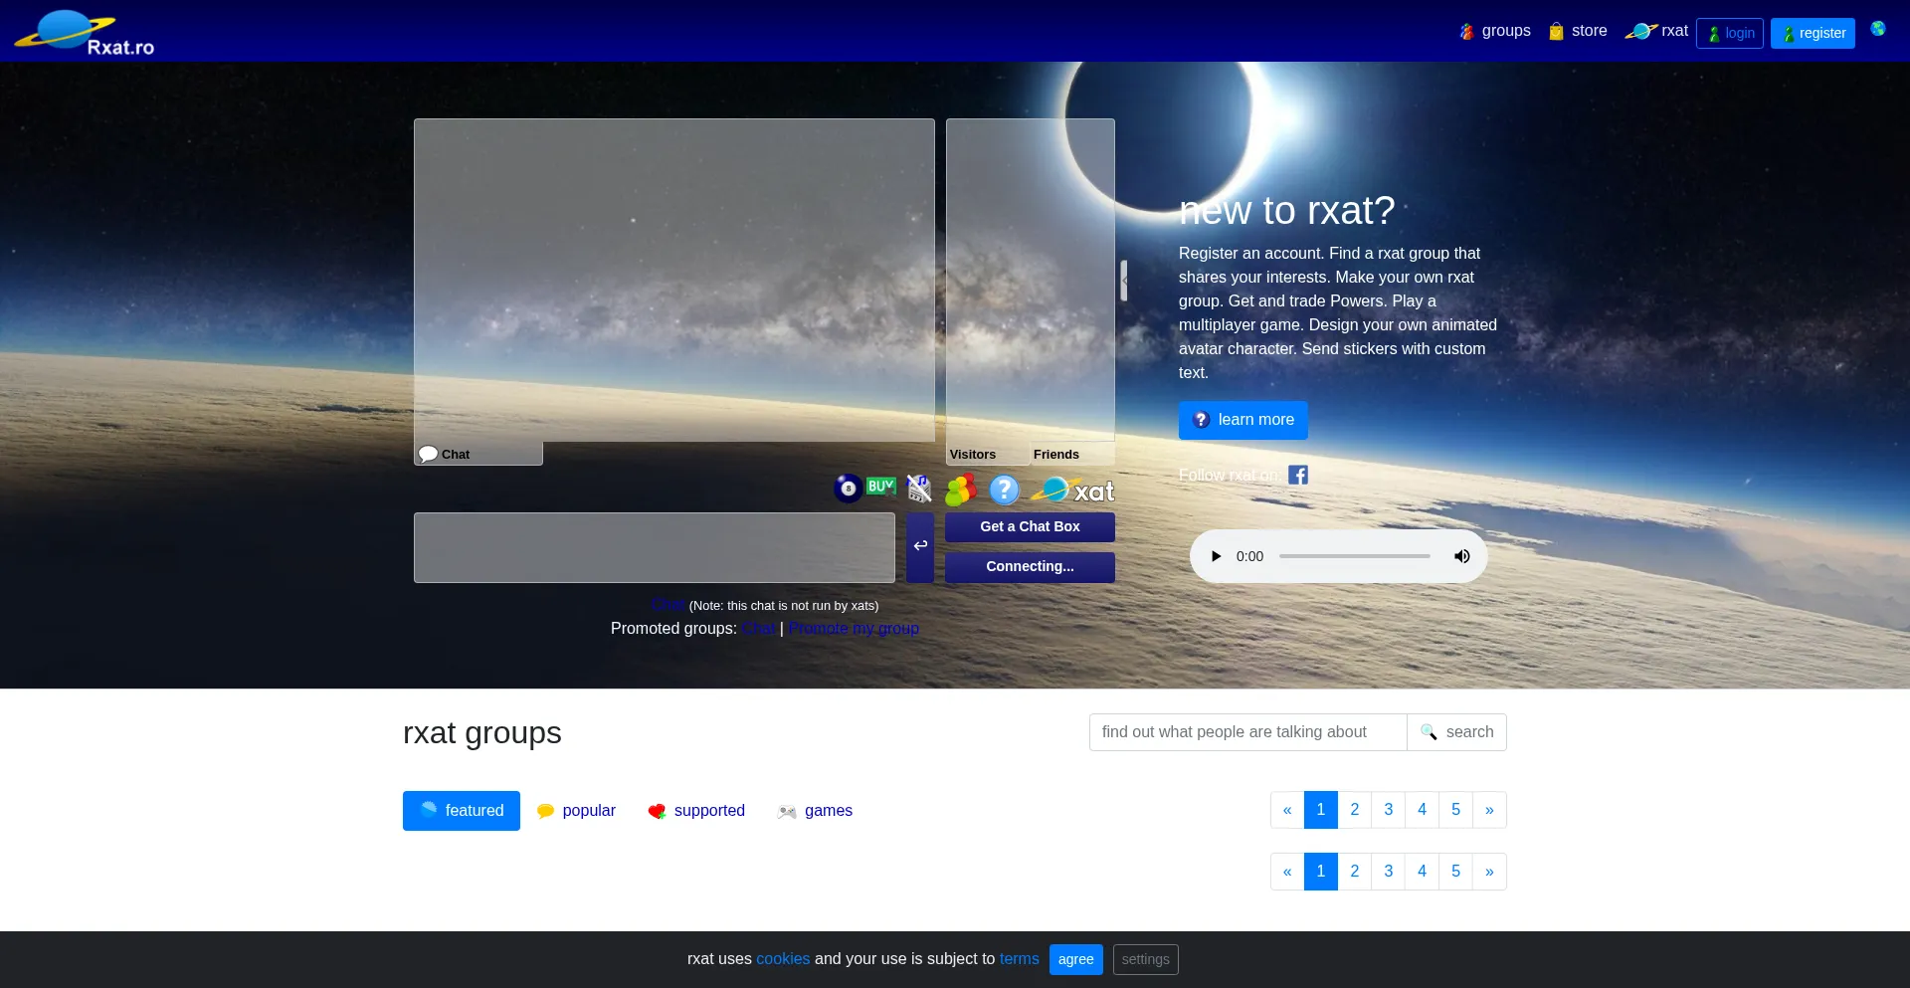The image size is (1910, 988).
Task: Open the store from the navbar
Action: click(x=1578, y=32)
